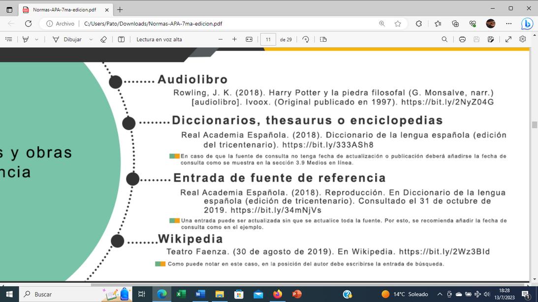
Task: Open link https://bit.ly/2Wz3Bld
Action: [x=444, y=251]
